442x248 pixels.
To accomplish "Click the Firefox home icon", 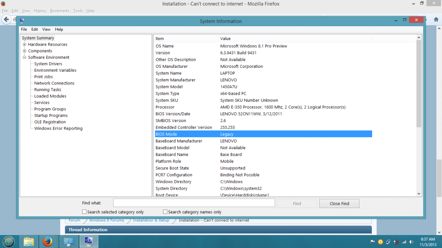I will coord(436,20).
